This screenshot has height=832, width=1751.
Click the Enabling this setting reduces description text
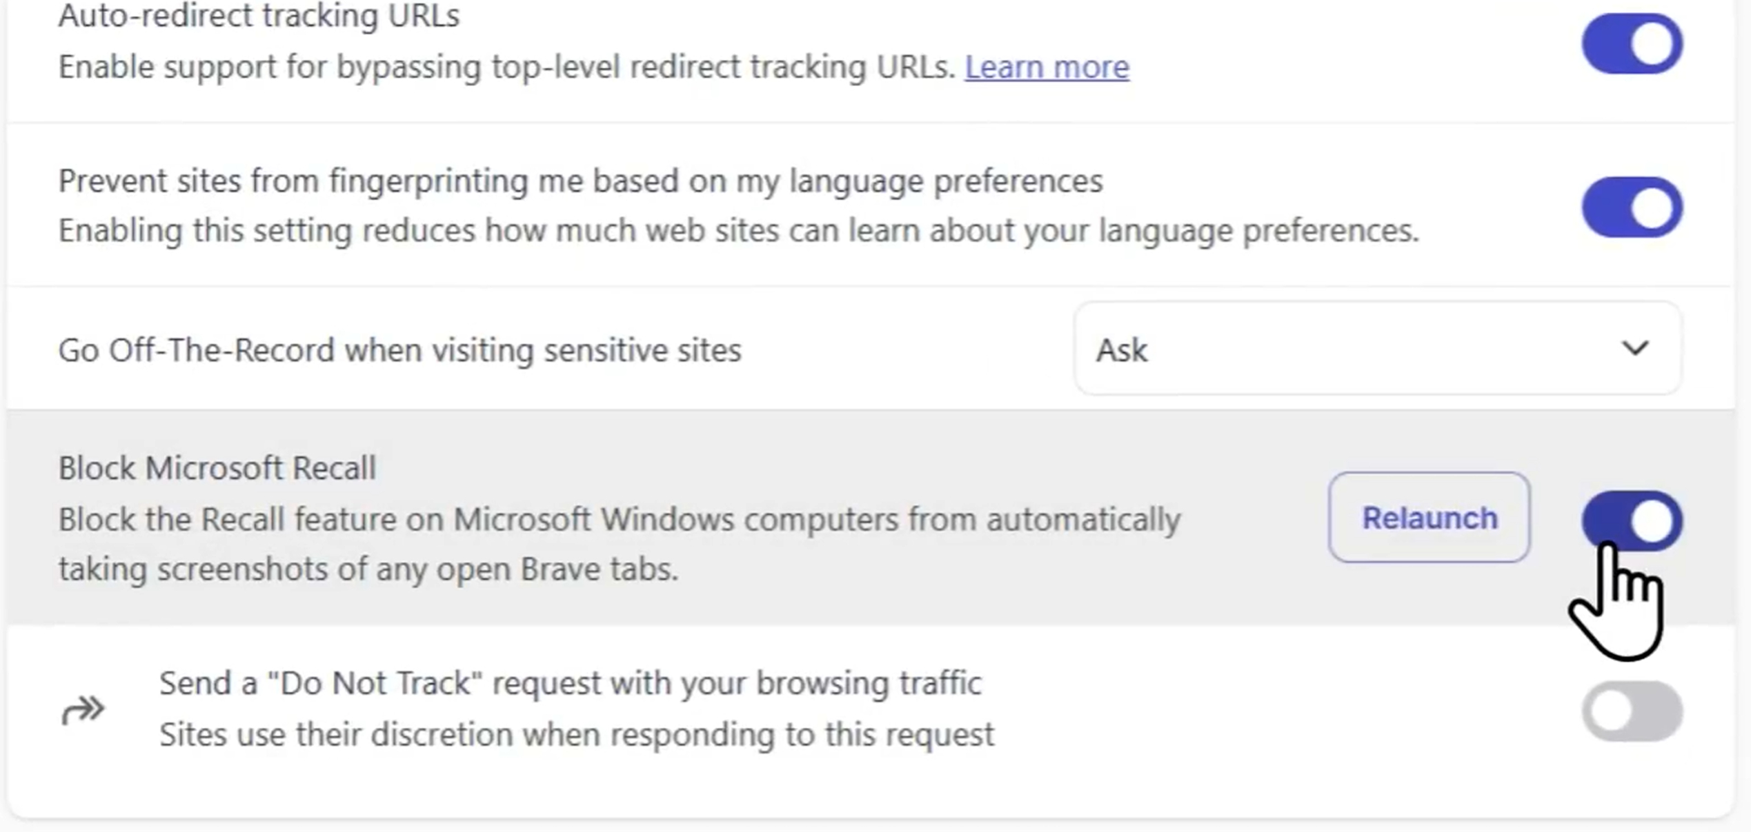pyautogui.click(x=738, y=231)
